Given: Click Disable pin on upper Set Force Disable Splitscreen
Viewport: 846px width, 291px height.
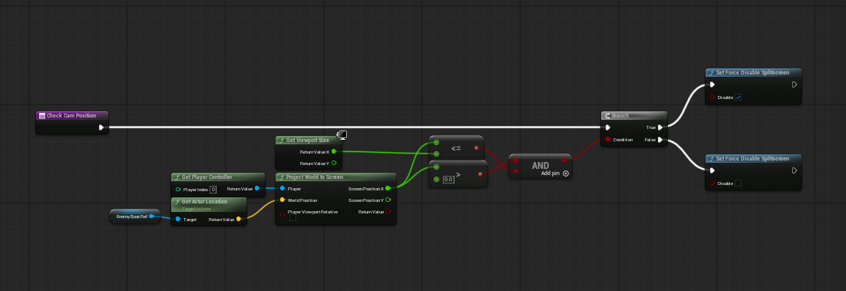Looking at the screenshot, I should click(712, 98).
